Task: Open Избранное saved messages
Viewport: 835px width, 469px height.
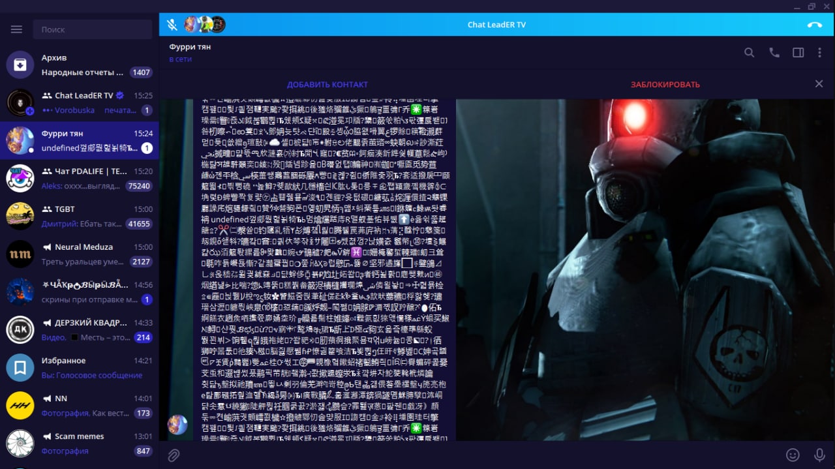Action: (79, 367)
